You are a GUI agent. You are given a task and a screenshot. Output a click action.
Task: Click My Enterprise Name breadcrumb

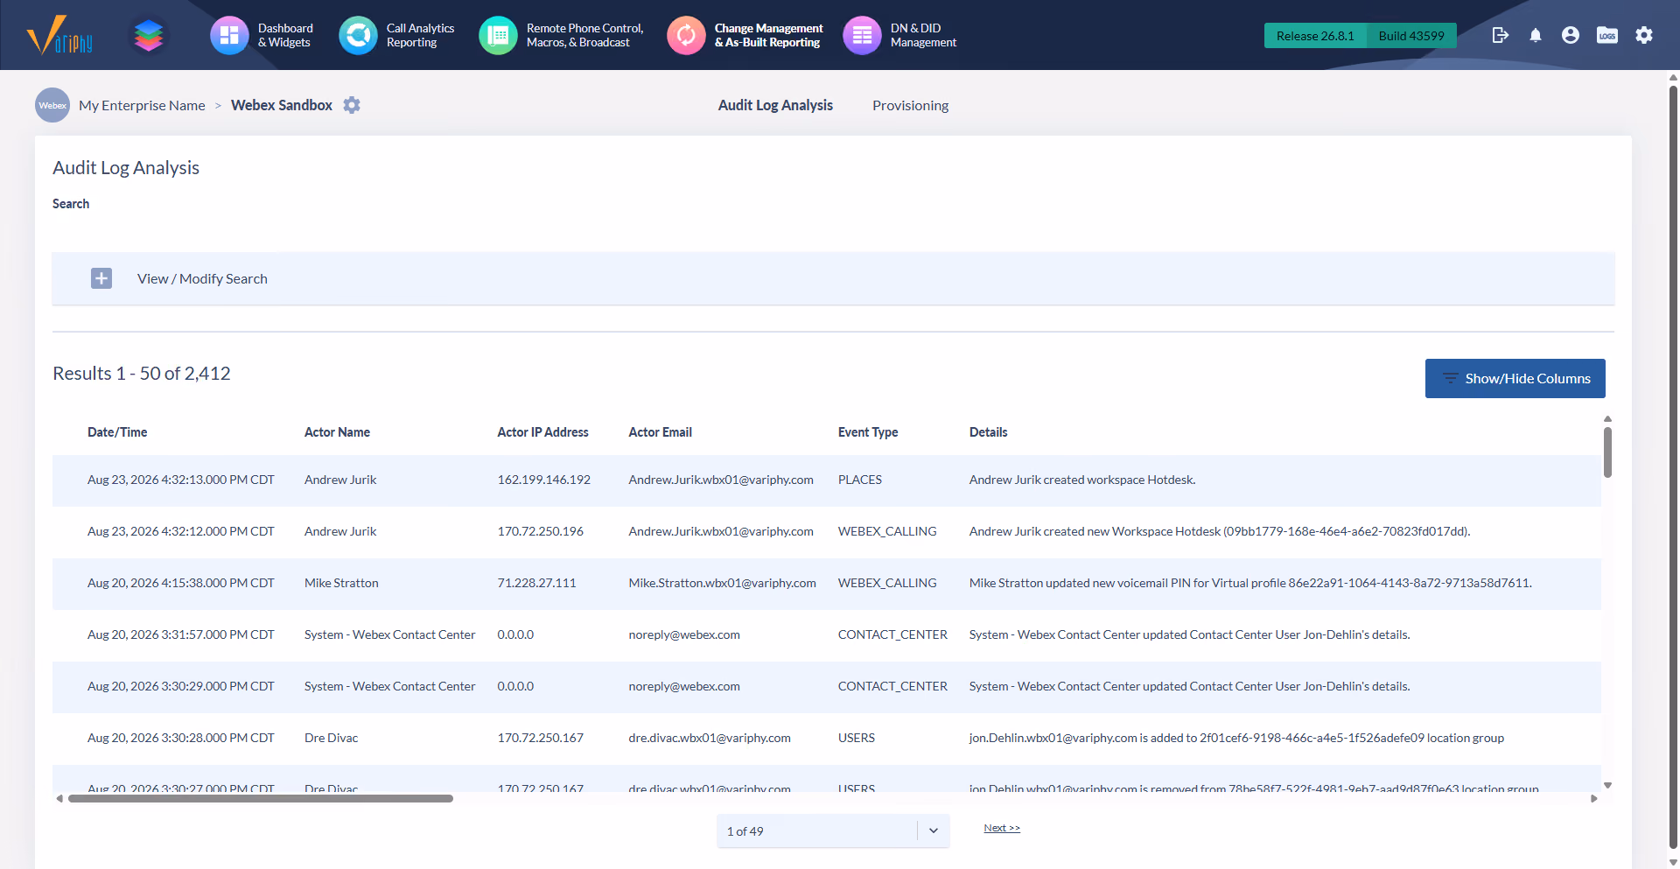(x=142, y=105)
